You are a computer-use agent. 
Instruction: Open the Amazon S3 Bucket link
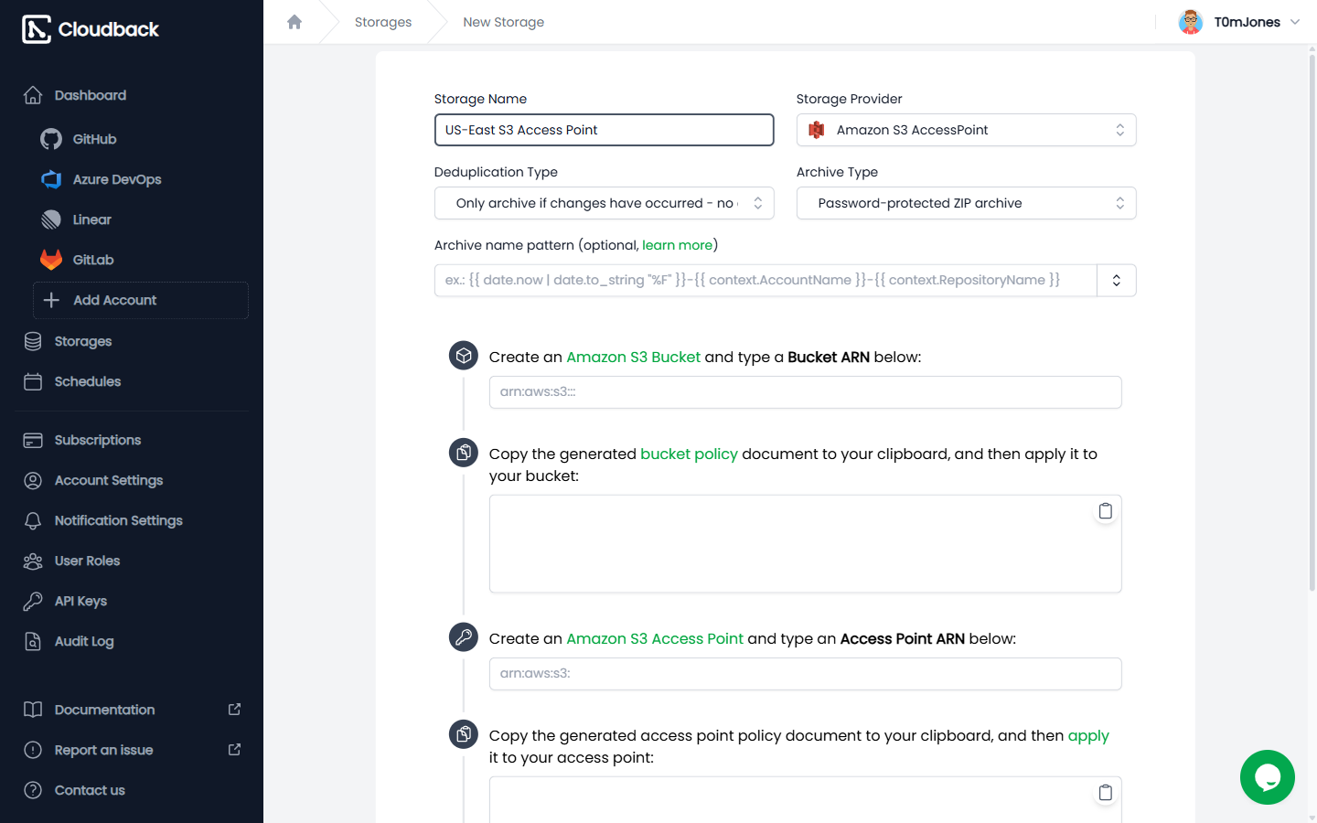[633, 357]
